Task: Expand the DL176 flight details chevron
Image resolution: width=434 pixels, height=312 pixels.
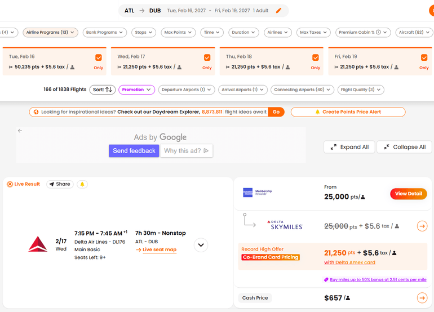Action: [201, 245]
